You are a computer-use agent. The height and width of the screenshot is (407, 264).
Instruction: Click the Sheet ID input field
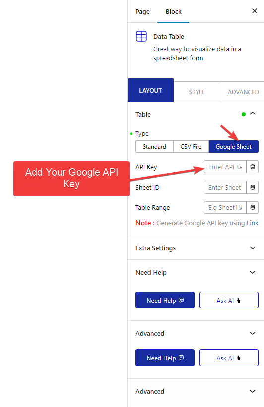click(x=225, y=187)
